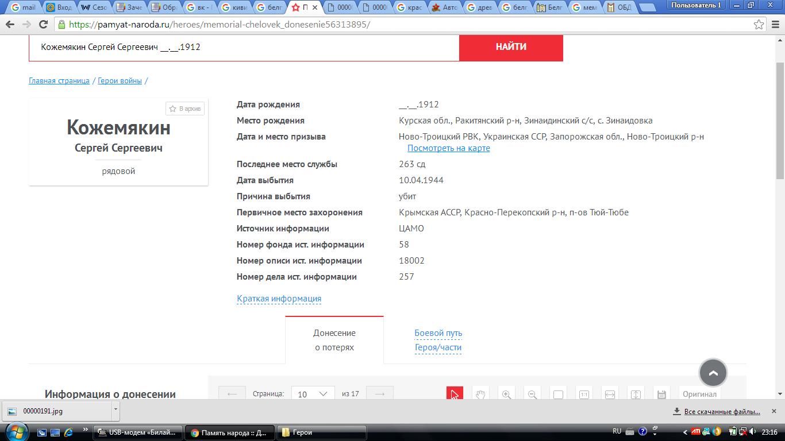This screenshot has width=785, height=441.
Task: Go to 'Главная страница' breadcrumb
Action: 59,81
